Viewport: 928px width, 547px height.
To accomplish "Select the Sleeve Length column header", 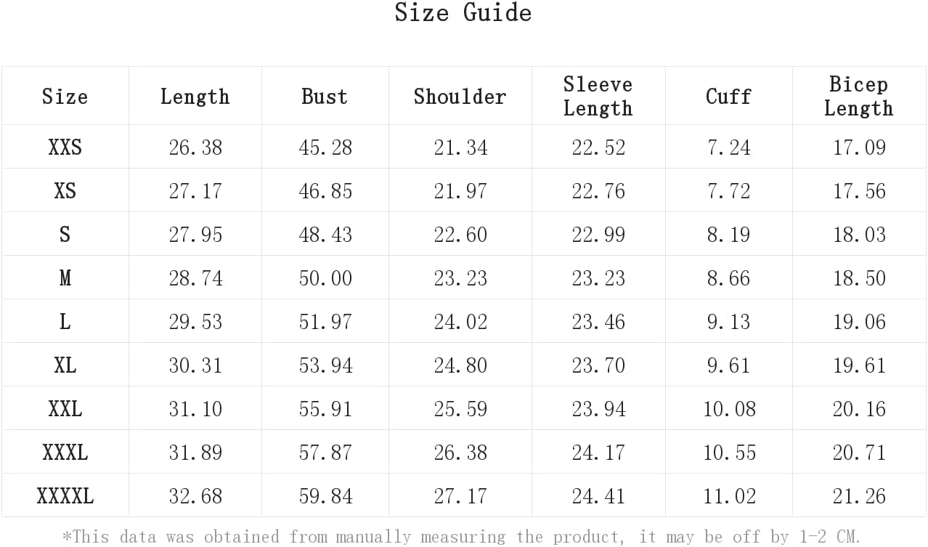I will pyautogui.click(x=598, y=97).
